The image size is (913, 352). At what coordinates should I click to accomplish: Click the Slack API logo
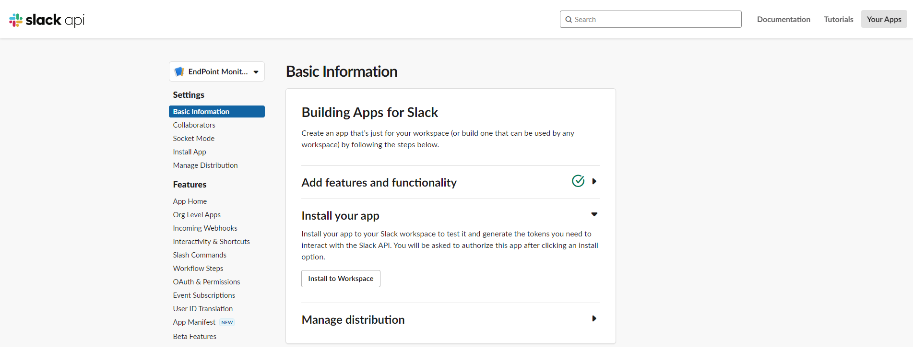(x=47, y=20)
